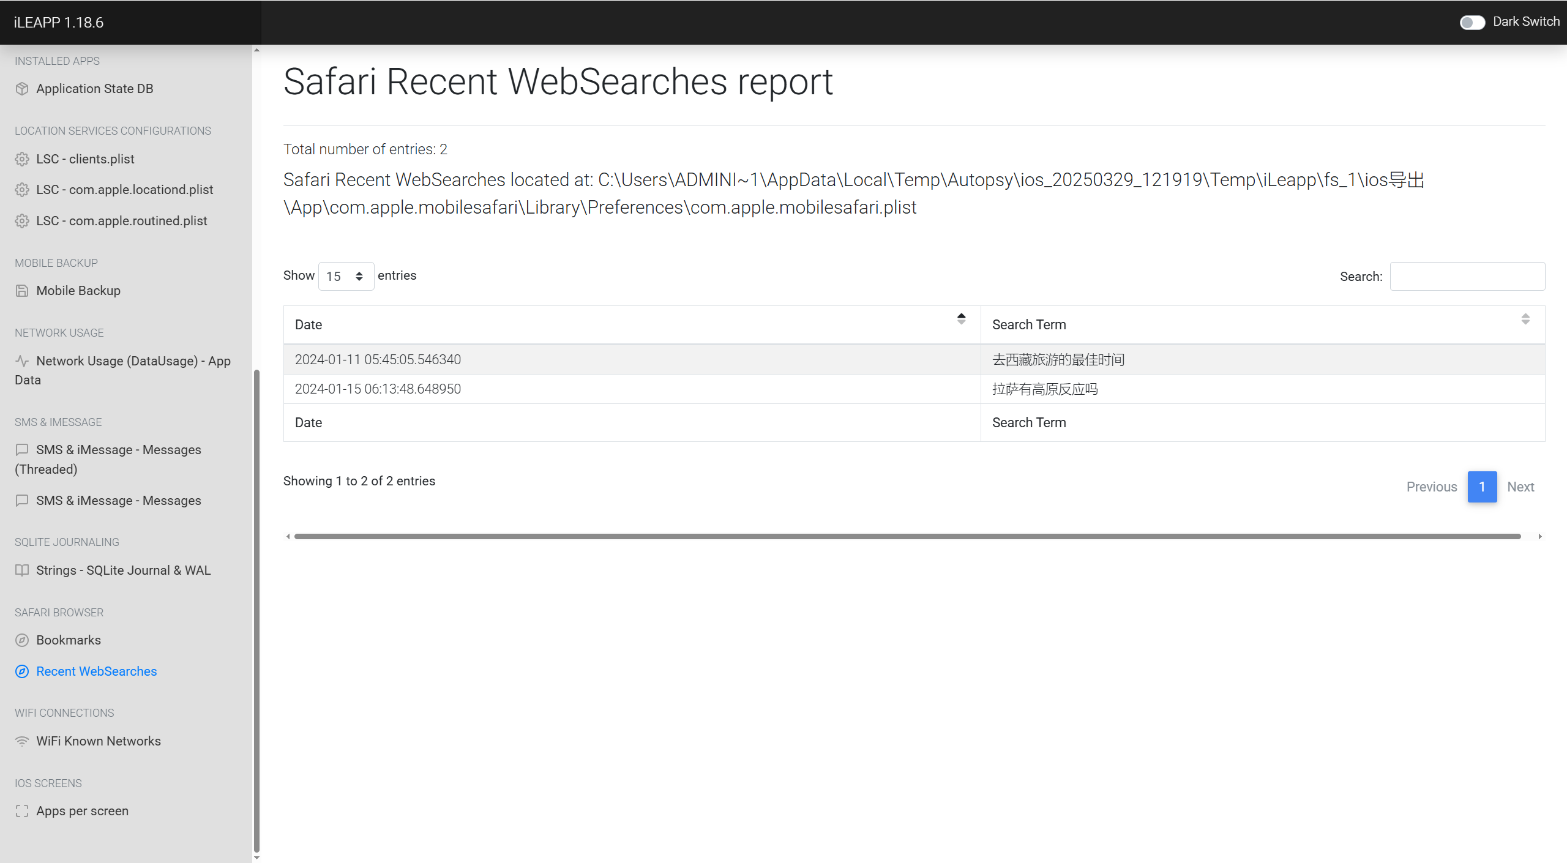Click the sidebar vertical scrollbar thumb
Image resolution: width=1567 pixels, height=863 pixels.
[256, 610]
